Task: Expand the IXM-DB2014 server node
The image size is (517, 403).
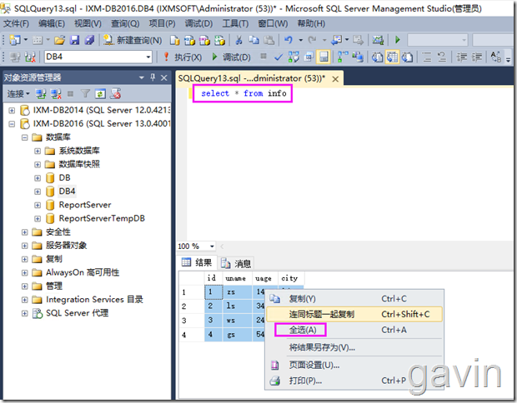Action: coord(12,110)
